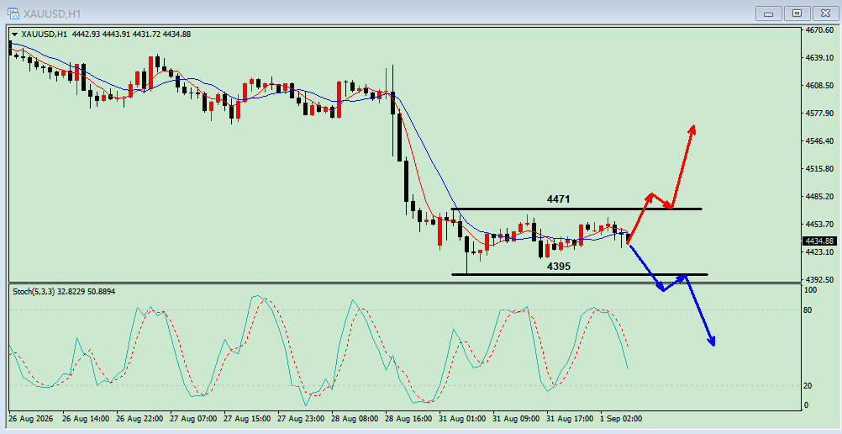Image resolution: width=842 pixels, height=434 pixels.
Task: Minimize the chart window
Action: (768, 13)
